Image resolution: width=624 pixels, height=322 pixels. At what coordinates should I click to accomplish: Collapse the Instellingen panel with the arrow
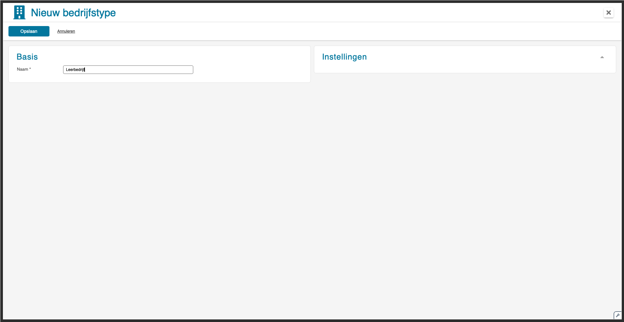click(602, 57)
